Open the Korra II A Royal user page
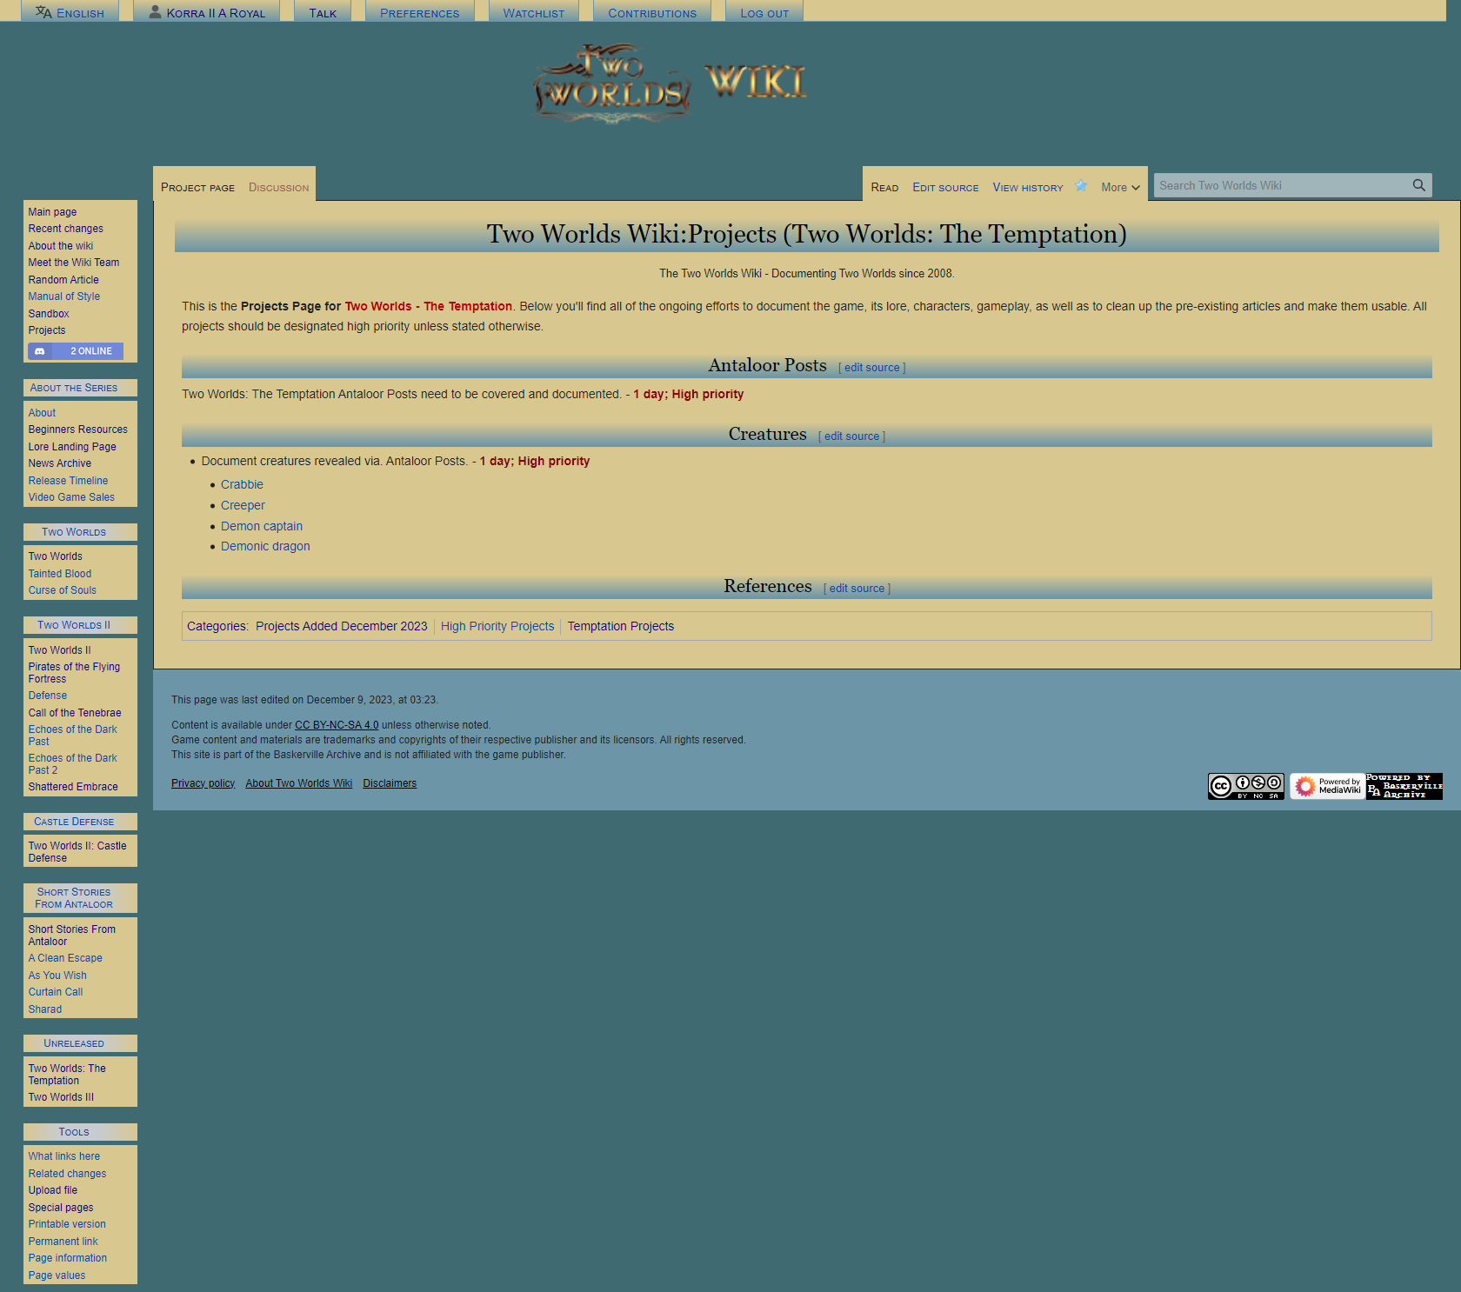This screenshot has height=1292, width=1461. [216, 13]
